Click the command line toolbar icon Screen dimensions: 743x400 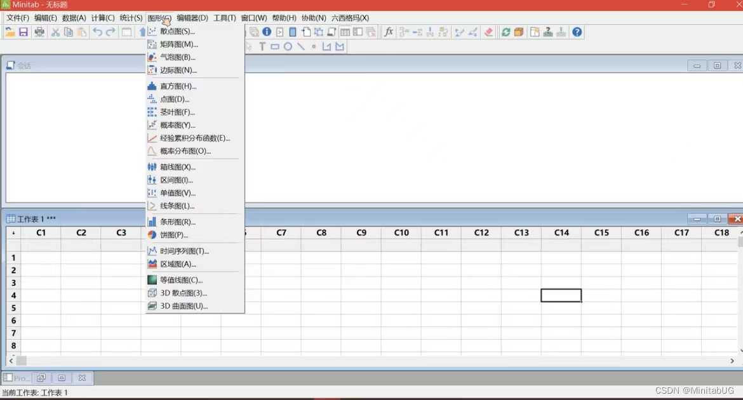pyautogui.click(x=279, y=32)
